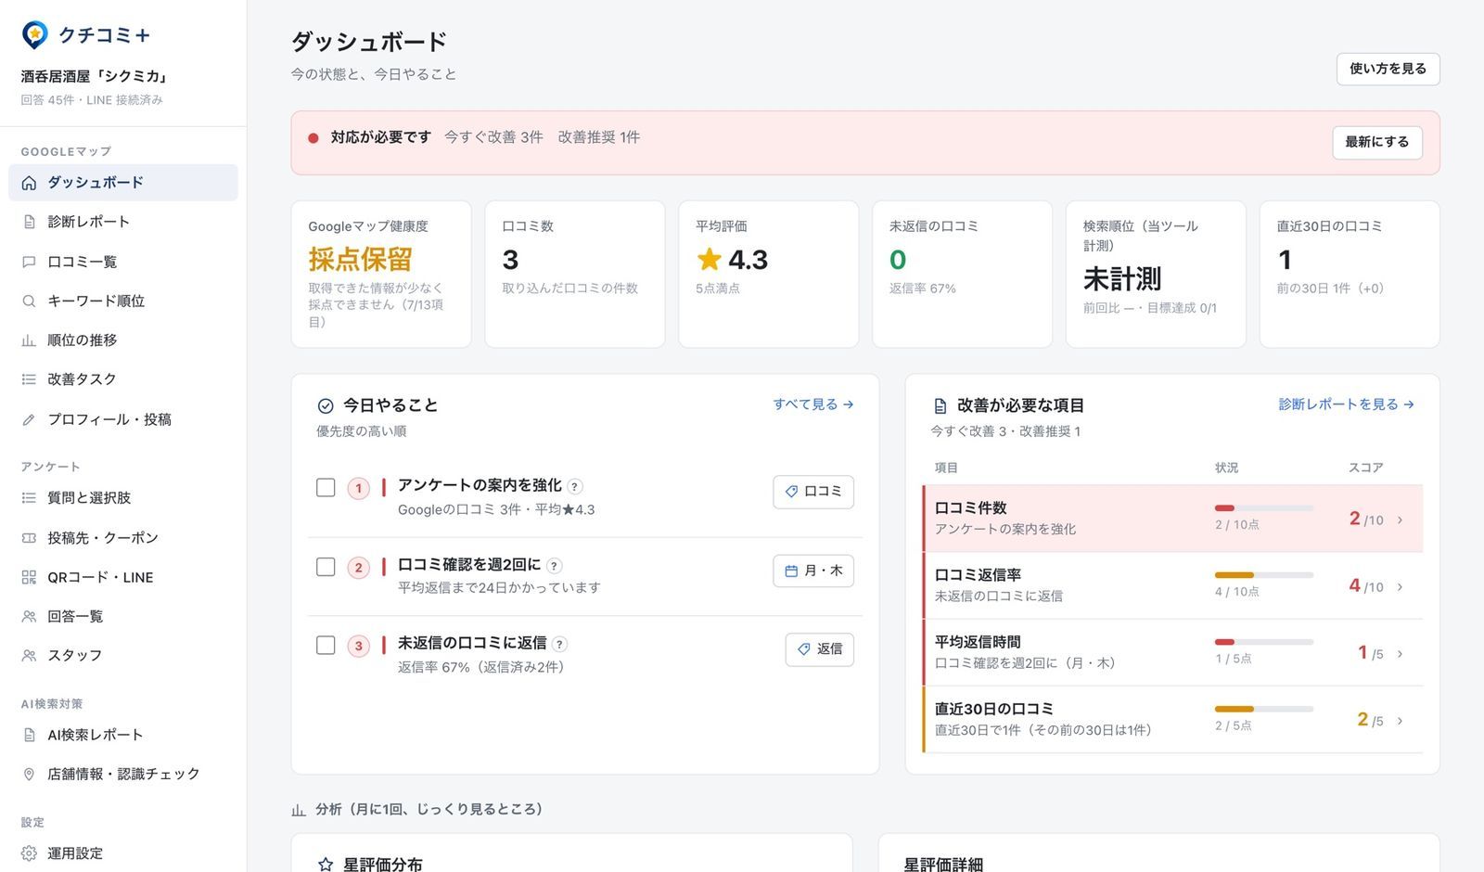The image size is (1484, 872).
Task: Click the document icon beside 診断レポート
Action: (x=29, y=222)
